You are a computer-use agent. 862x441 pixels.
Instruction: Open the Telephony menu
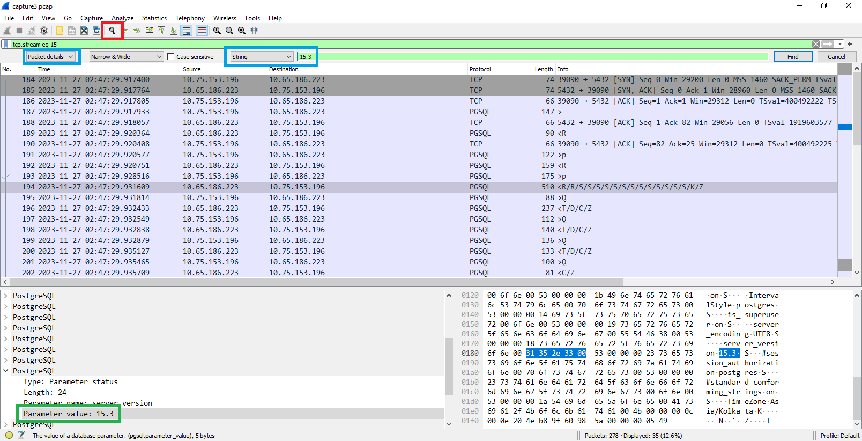click(190, 18)
